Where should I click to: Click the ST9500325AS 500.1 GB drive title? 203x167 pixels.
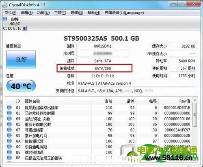pyautogui.click(x=101, y=38)
